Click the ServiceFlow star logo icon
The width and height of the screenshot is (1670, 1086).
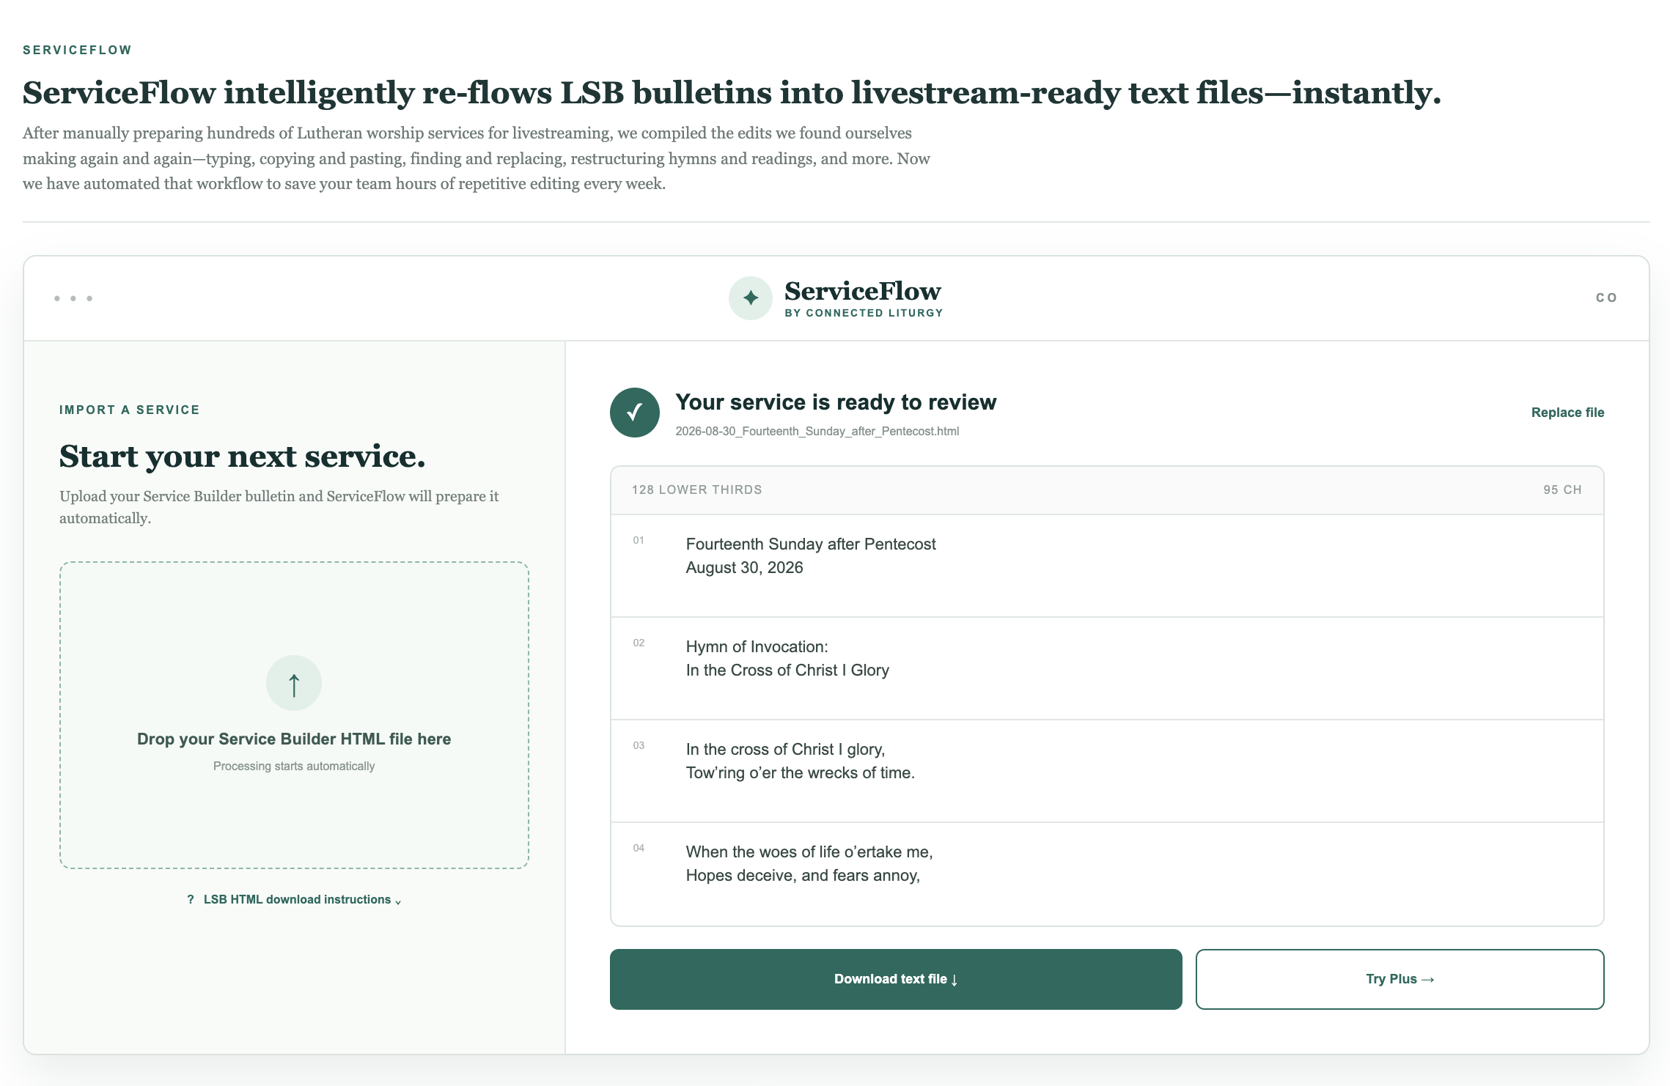coord(750,298)
